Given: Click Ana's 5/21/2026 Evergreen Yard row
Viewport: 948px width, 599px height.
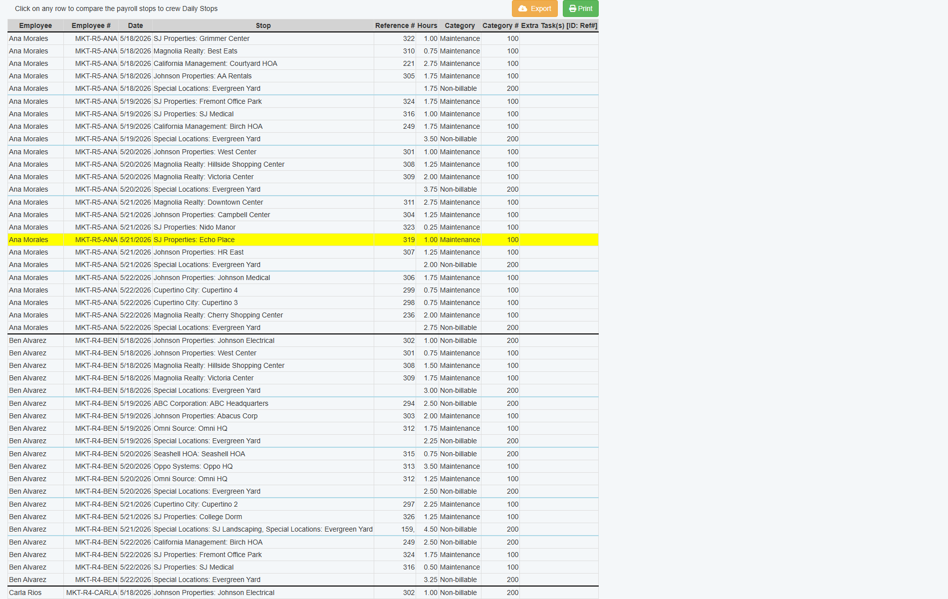Looking at the screenshot, I should [303, 265].
